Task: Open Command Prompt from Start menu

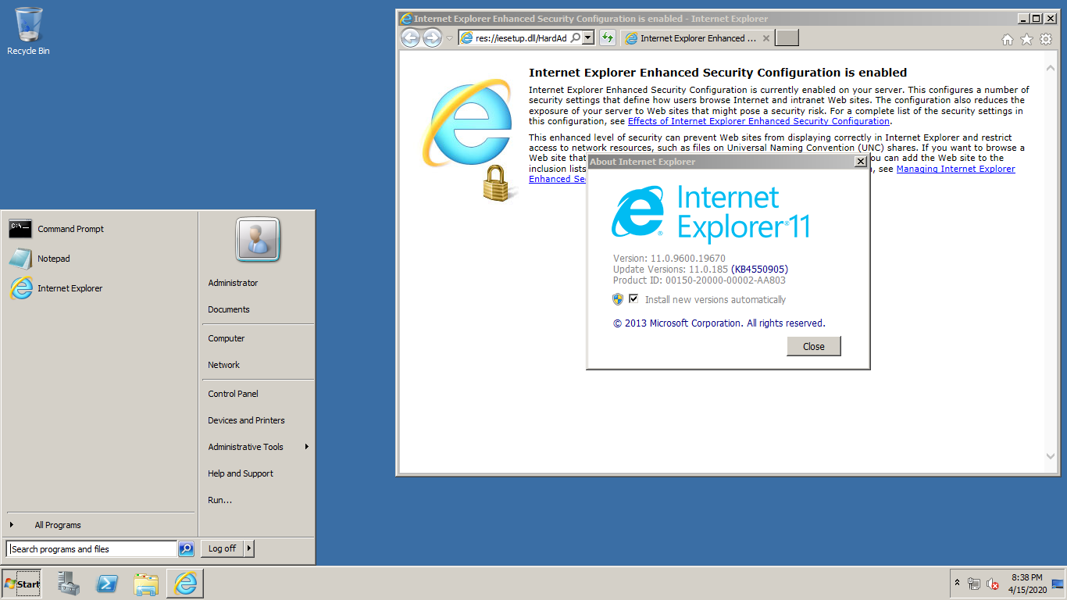Action: pyautogui.click(x=98, y=229)
